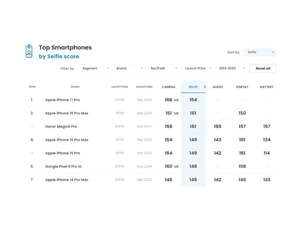Click the V6 badge on iPhone 17 Pro

pyautogui.click(x=176, y=100)
